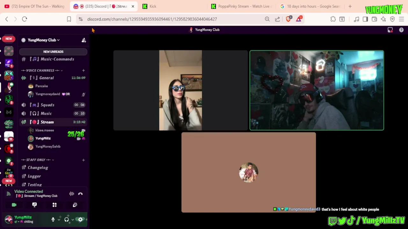Open the zoom control magnifier icon
Viewport: 408px width, 229px height.
(267, 19)
